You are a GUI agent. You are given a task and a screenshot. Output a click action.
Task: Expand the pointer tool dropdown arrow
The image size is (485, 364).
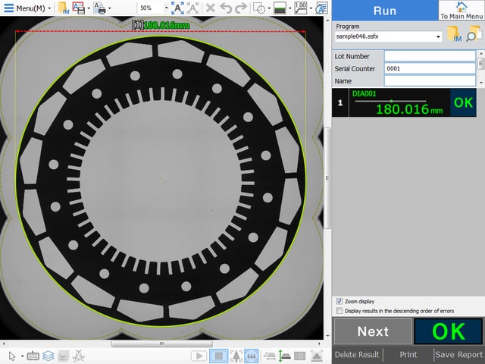click(22, 356)
